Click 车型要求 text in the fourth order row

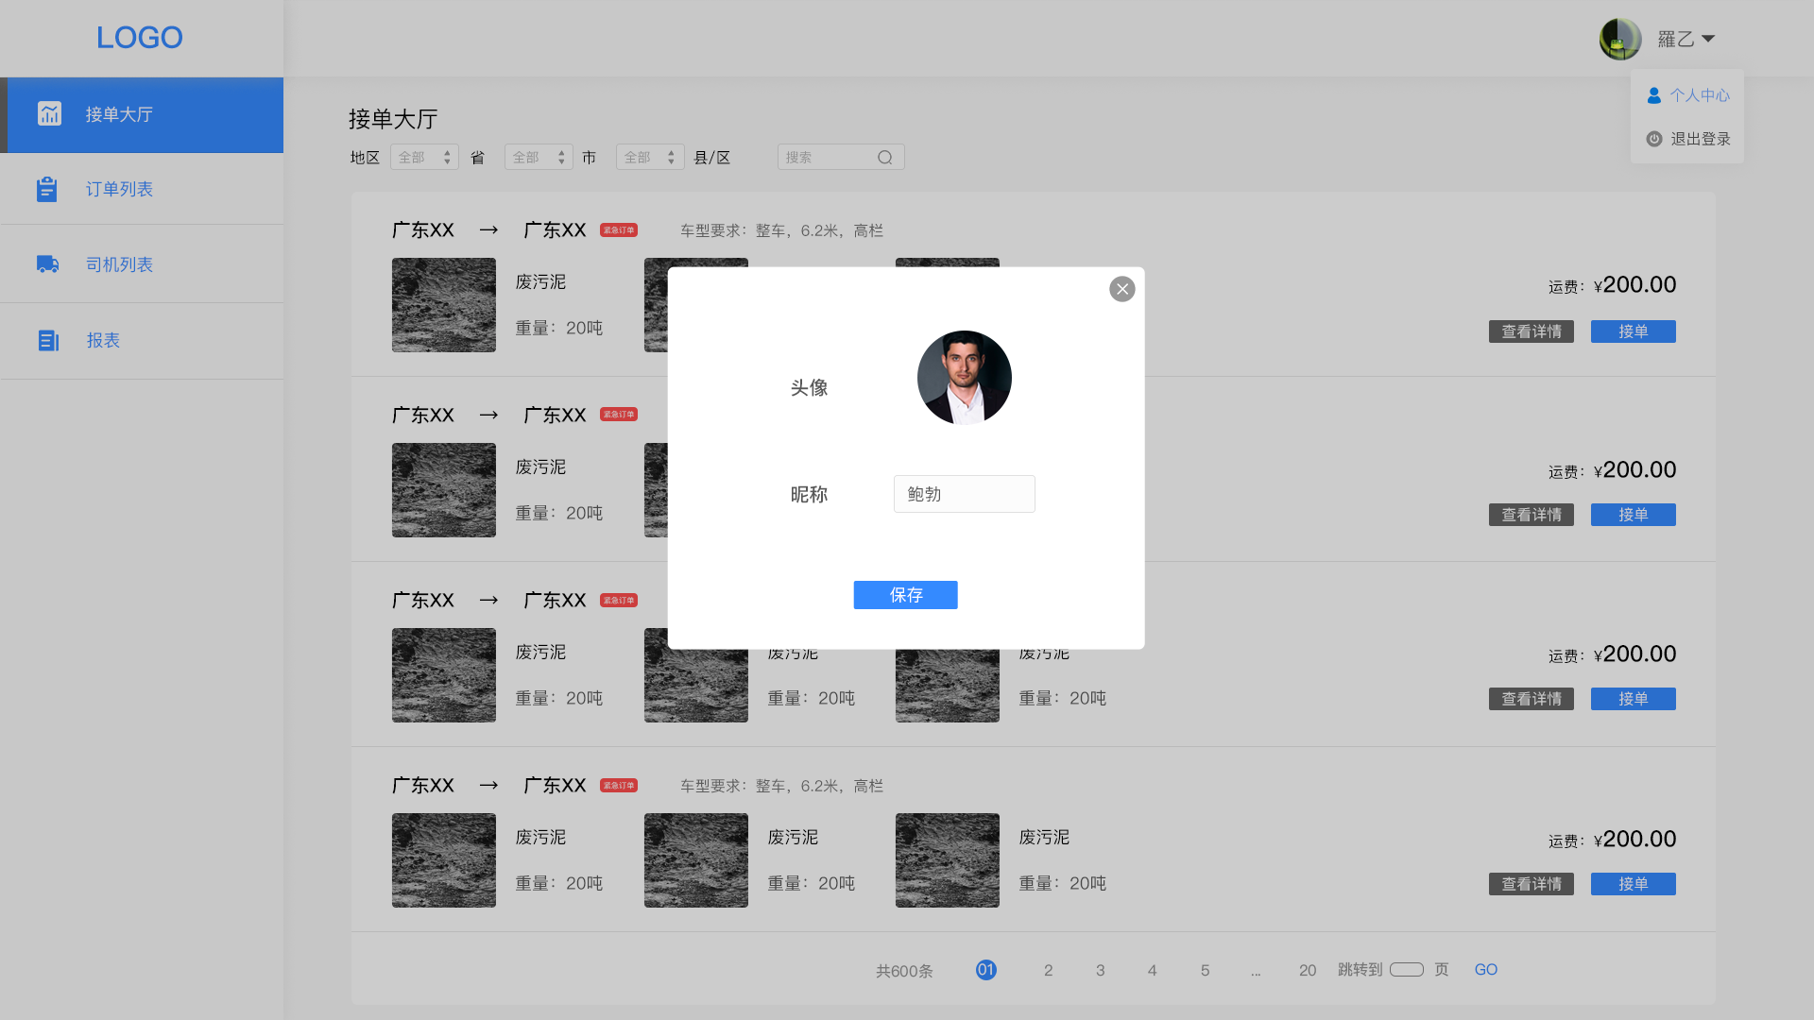pyautogui.click(x=781, y=786)
